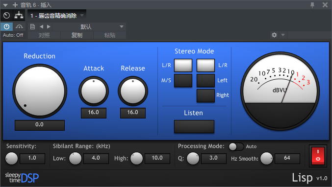Click the sleepy time DSP logo
The image size is (332, 187).
tap(22, 178)
